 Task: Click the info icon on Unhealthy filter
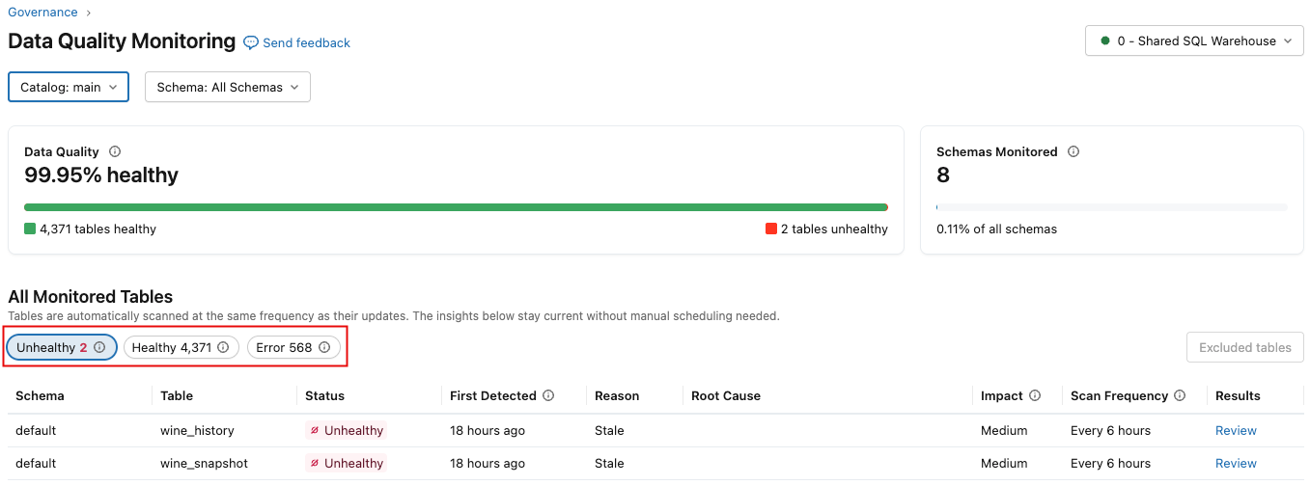tap(99, 347)
